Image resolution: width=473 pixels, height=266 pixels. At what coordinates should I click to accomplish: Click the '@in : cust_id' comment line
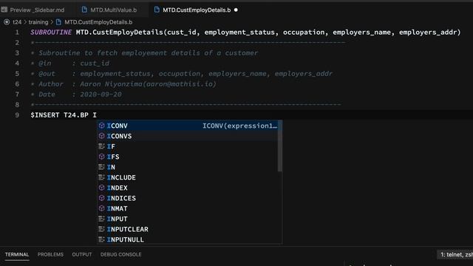tap(69, 64)
